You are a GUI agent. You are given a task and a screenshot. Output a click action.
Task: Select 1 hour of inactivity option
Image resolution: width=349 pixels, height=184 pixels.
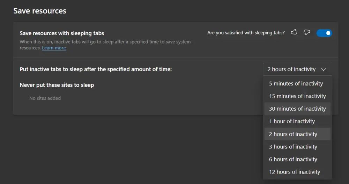[x=297, y=121]
